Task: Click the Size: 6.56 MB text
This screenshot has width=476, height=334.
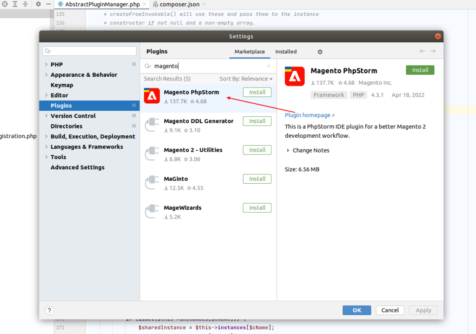Action: [x=302, y=170]
